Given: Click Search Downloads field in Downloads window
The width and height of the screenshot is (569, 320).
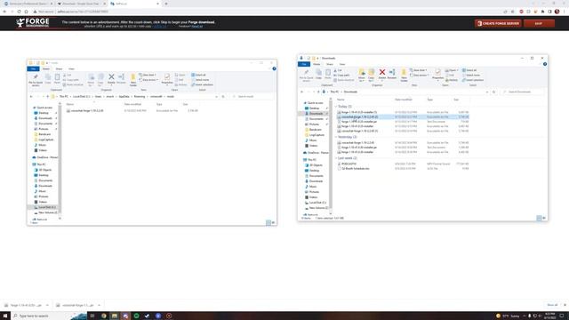Looking at the screenshot, I should (x=523, y=92).
